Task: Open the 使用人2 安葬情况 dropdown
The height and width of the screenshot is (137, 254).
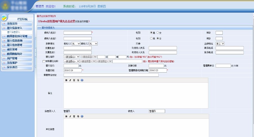Action: coord(93,44)
